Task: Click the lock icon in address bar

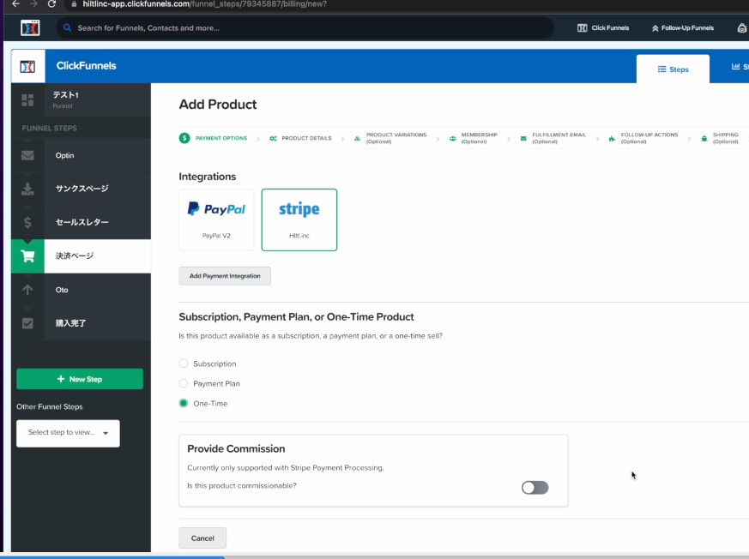Action: 73,4
